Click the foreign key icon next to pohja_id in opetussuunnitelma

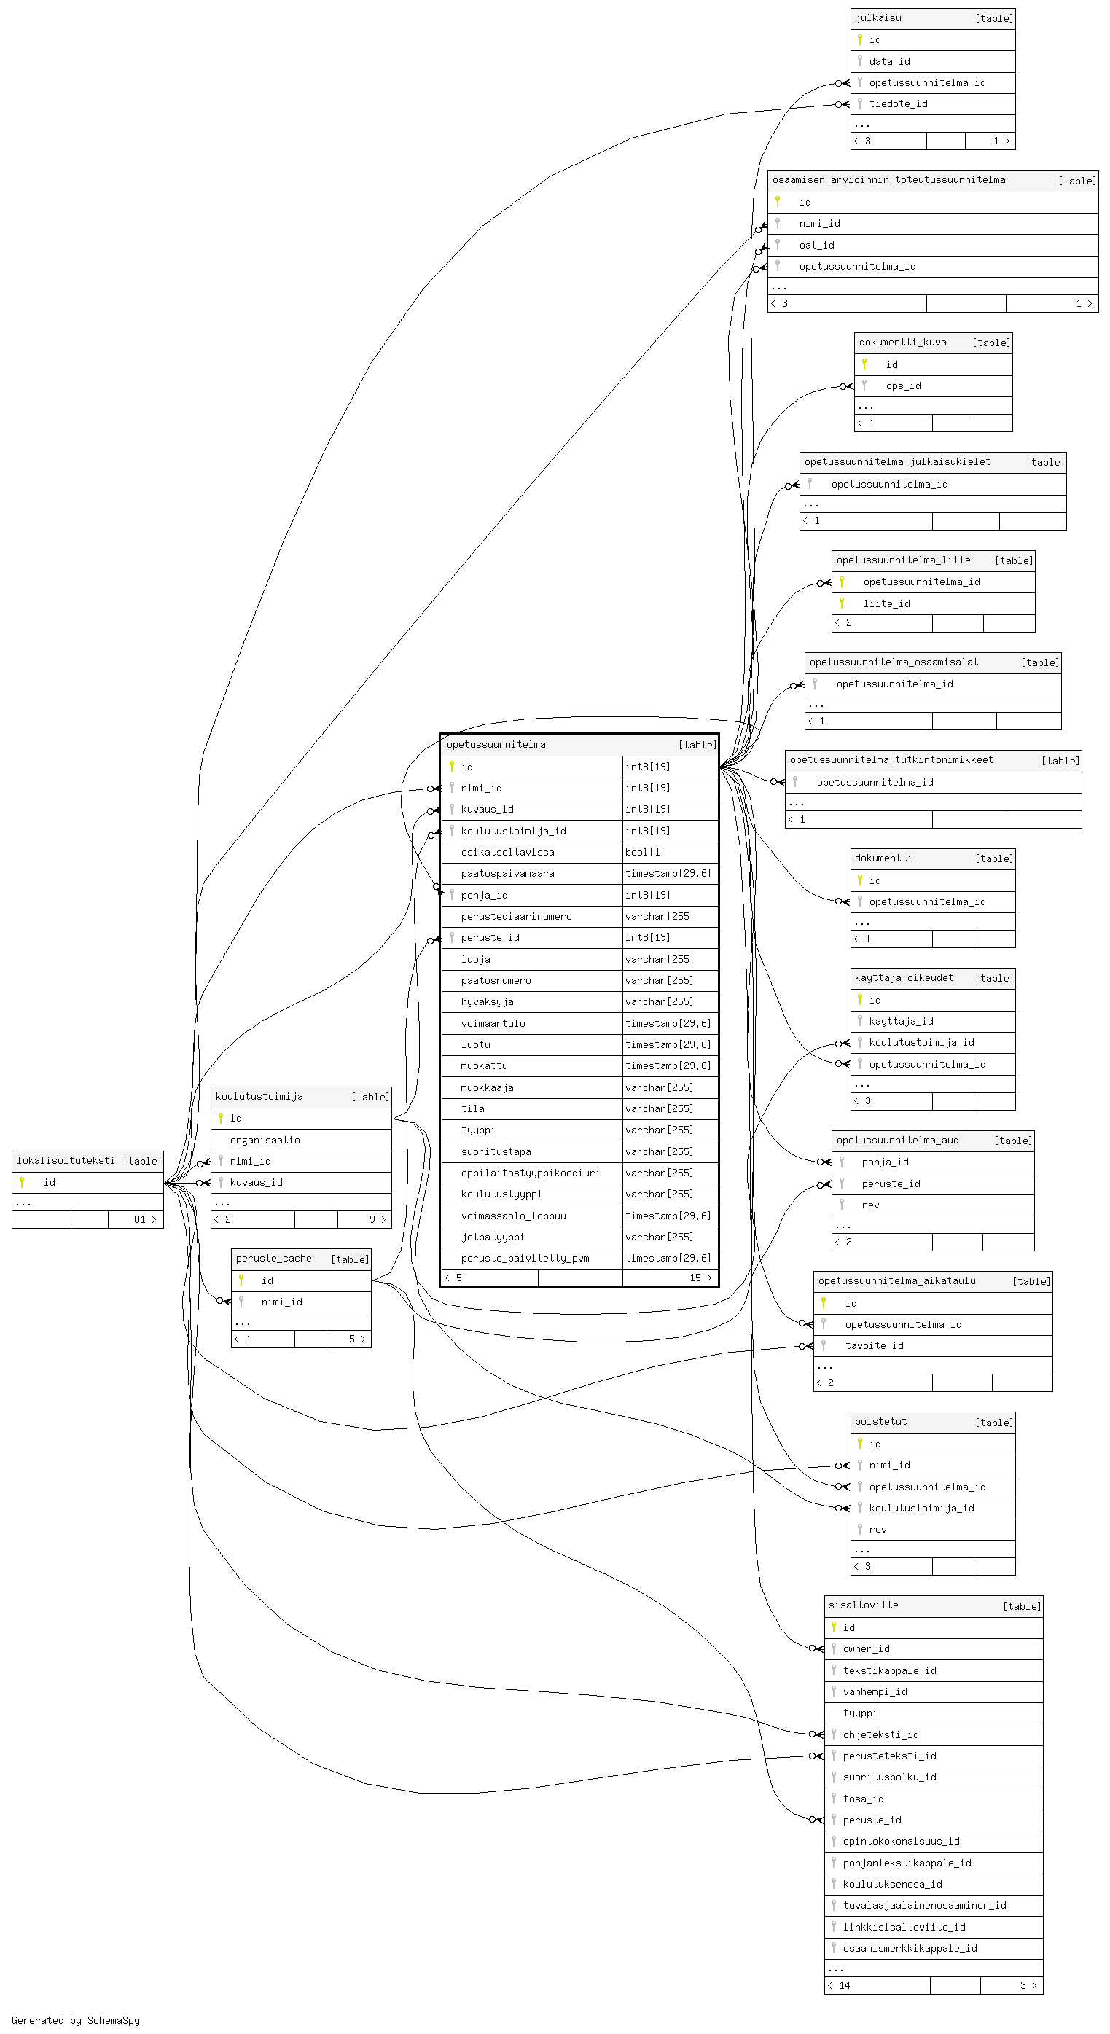coord(451,895)
